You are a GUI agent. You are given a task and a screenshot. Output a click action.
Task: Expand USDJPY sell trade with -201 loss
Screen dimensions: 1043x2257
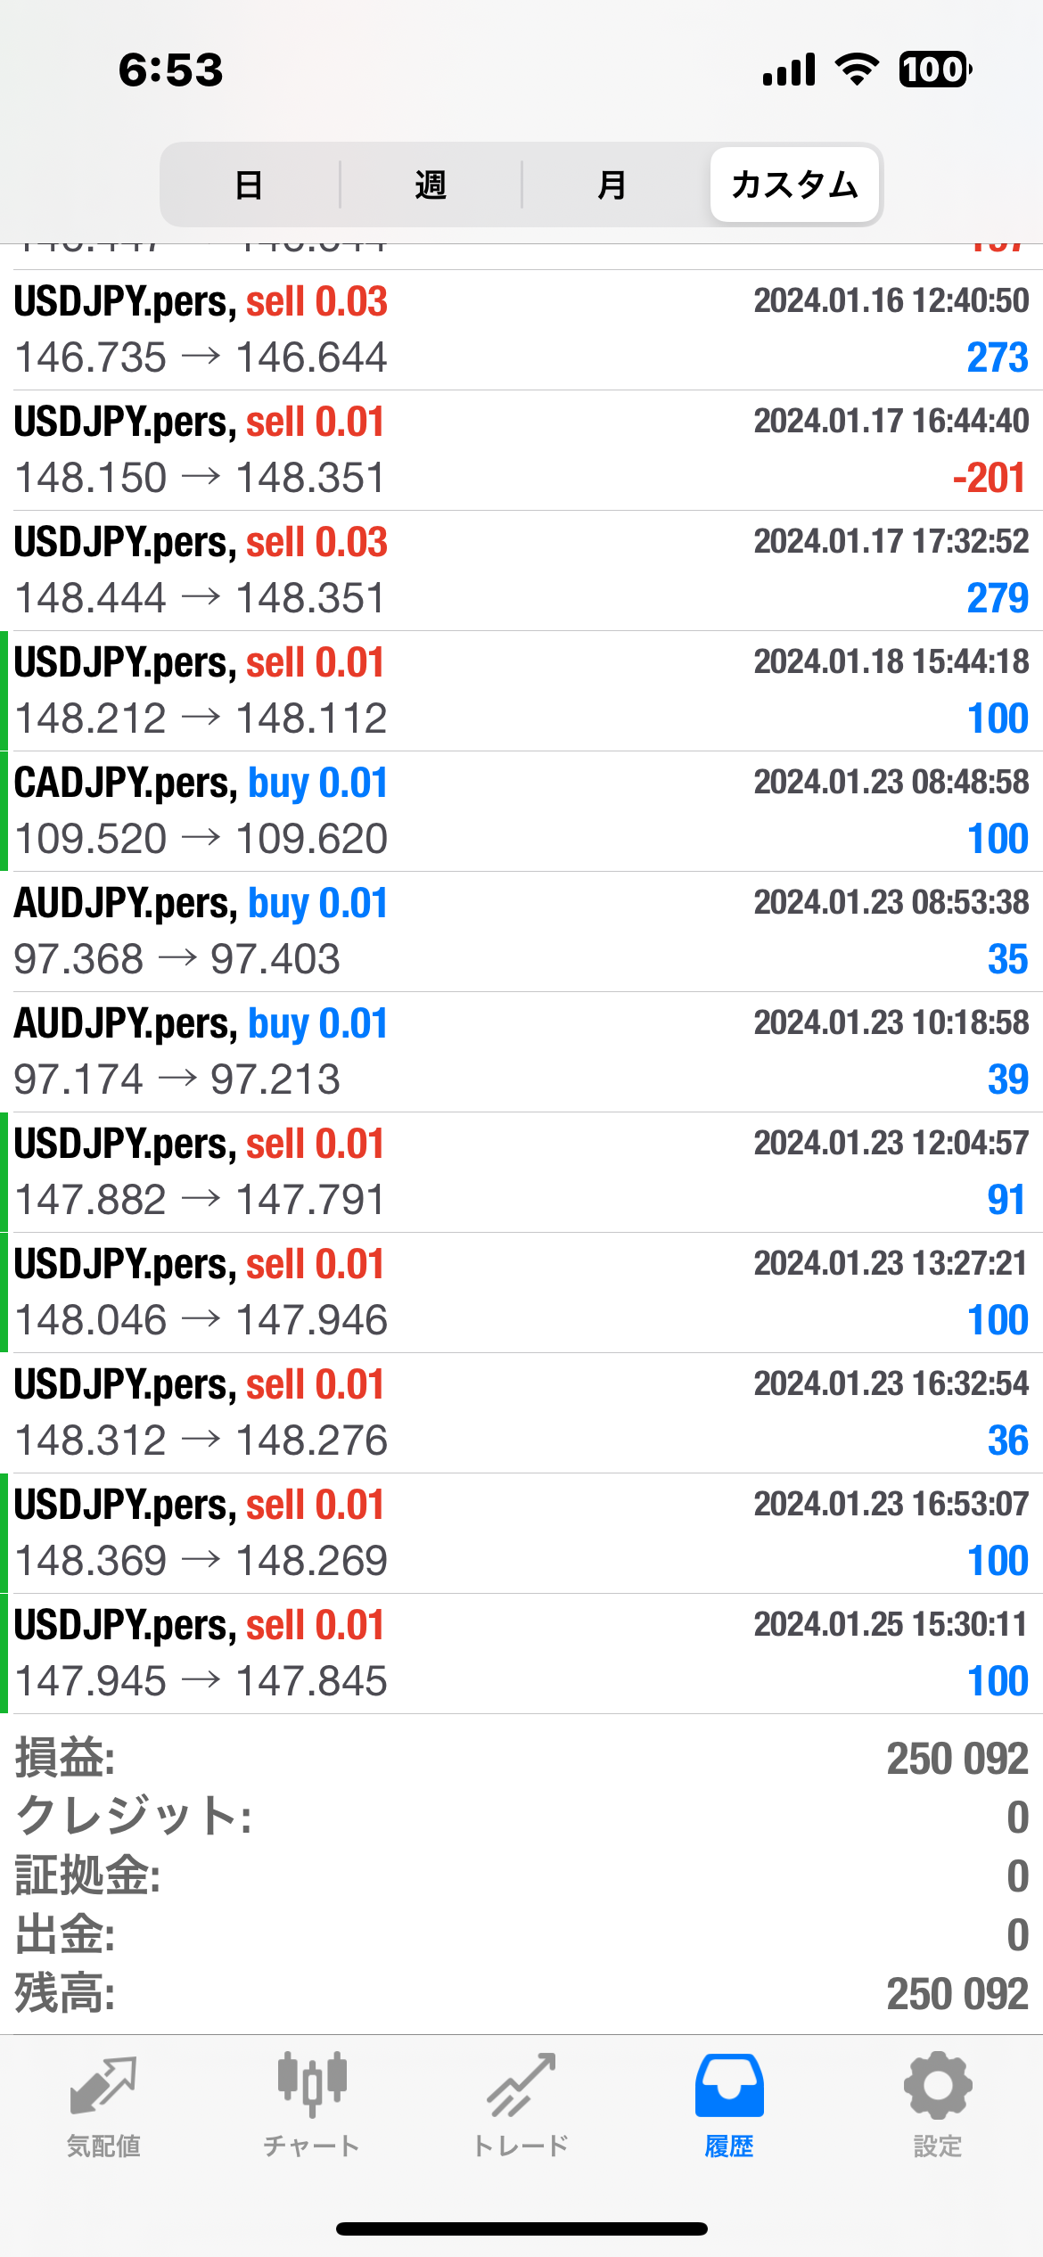point(521,450)
